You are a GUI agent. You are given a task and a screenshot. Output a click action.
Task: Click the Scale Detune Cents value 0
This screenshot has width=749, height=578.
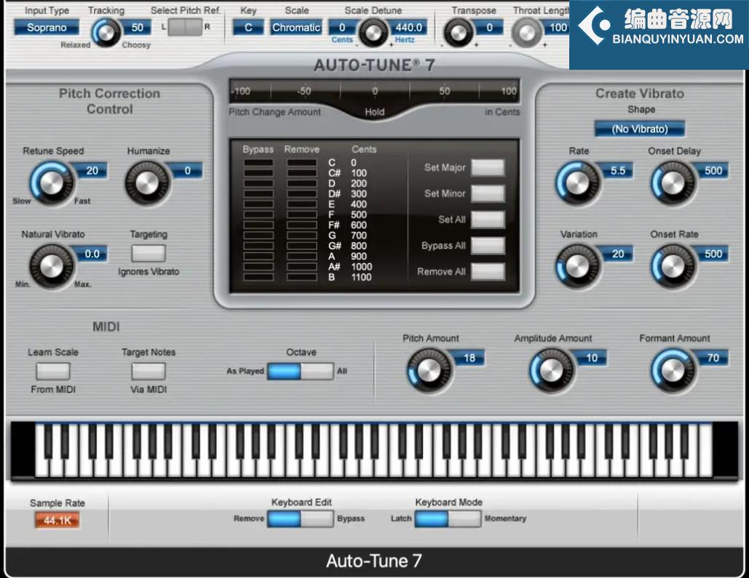pyautogui.click(x=343, y=27)
